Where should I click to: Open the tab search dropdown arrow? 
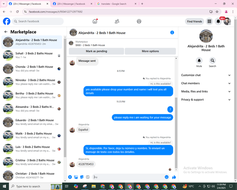pos(4,4)
